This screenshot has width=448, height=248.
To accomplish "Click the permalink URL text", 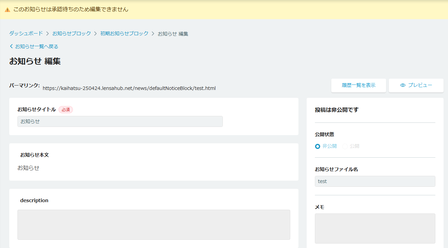I will click(x=129, y=88).
